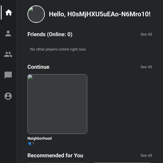Click the Continue section heading
The width and height of the screenshot is (163, 163).
(x=38, y=67)
